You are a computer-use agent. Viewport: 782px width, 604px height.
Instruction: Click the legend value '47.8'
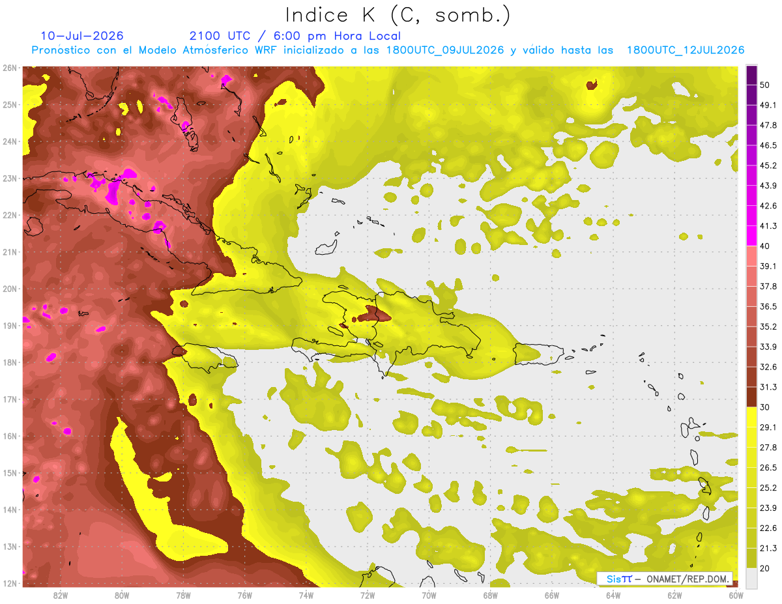768,125
